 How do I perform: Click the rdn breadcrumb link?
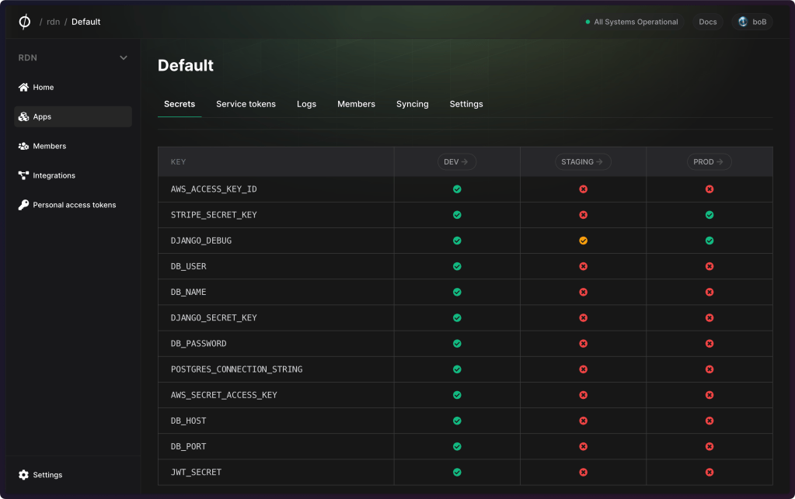pos(53,22)
